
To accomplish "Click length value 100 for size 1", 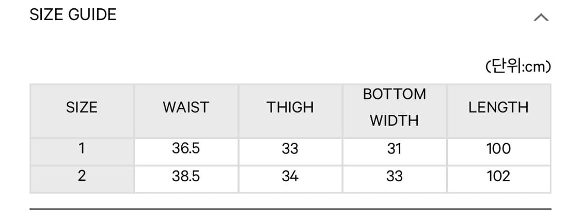I will coord(498,149).
